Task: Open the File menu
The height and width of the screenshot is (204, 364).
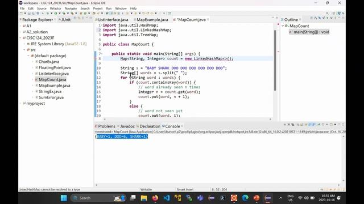Action: 22,8
